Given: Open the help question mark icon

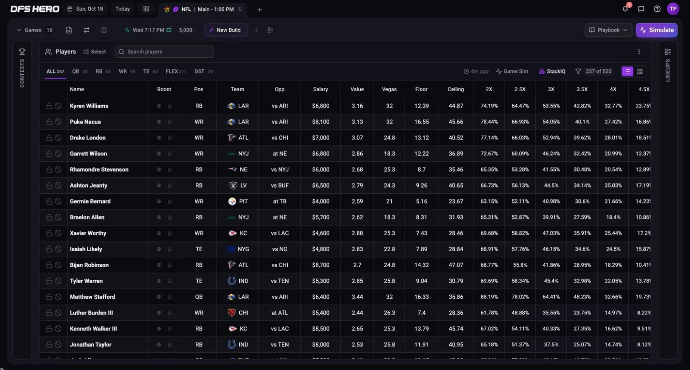Looking at the screenshot, I should pyautogui.click(x=657, y=9).
